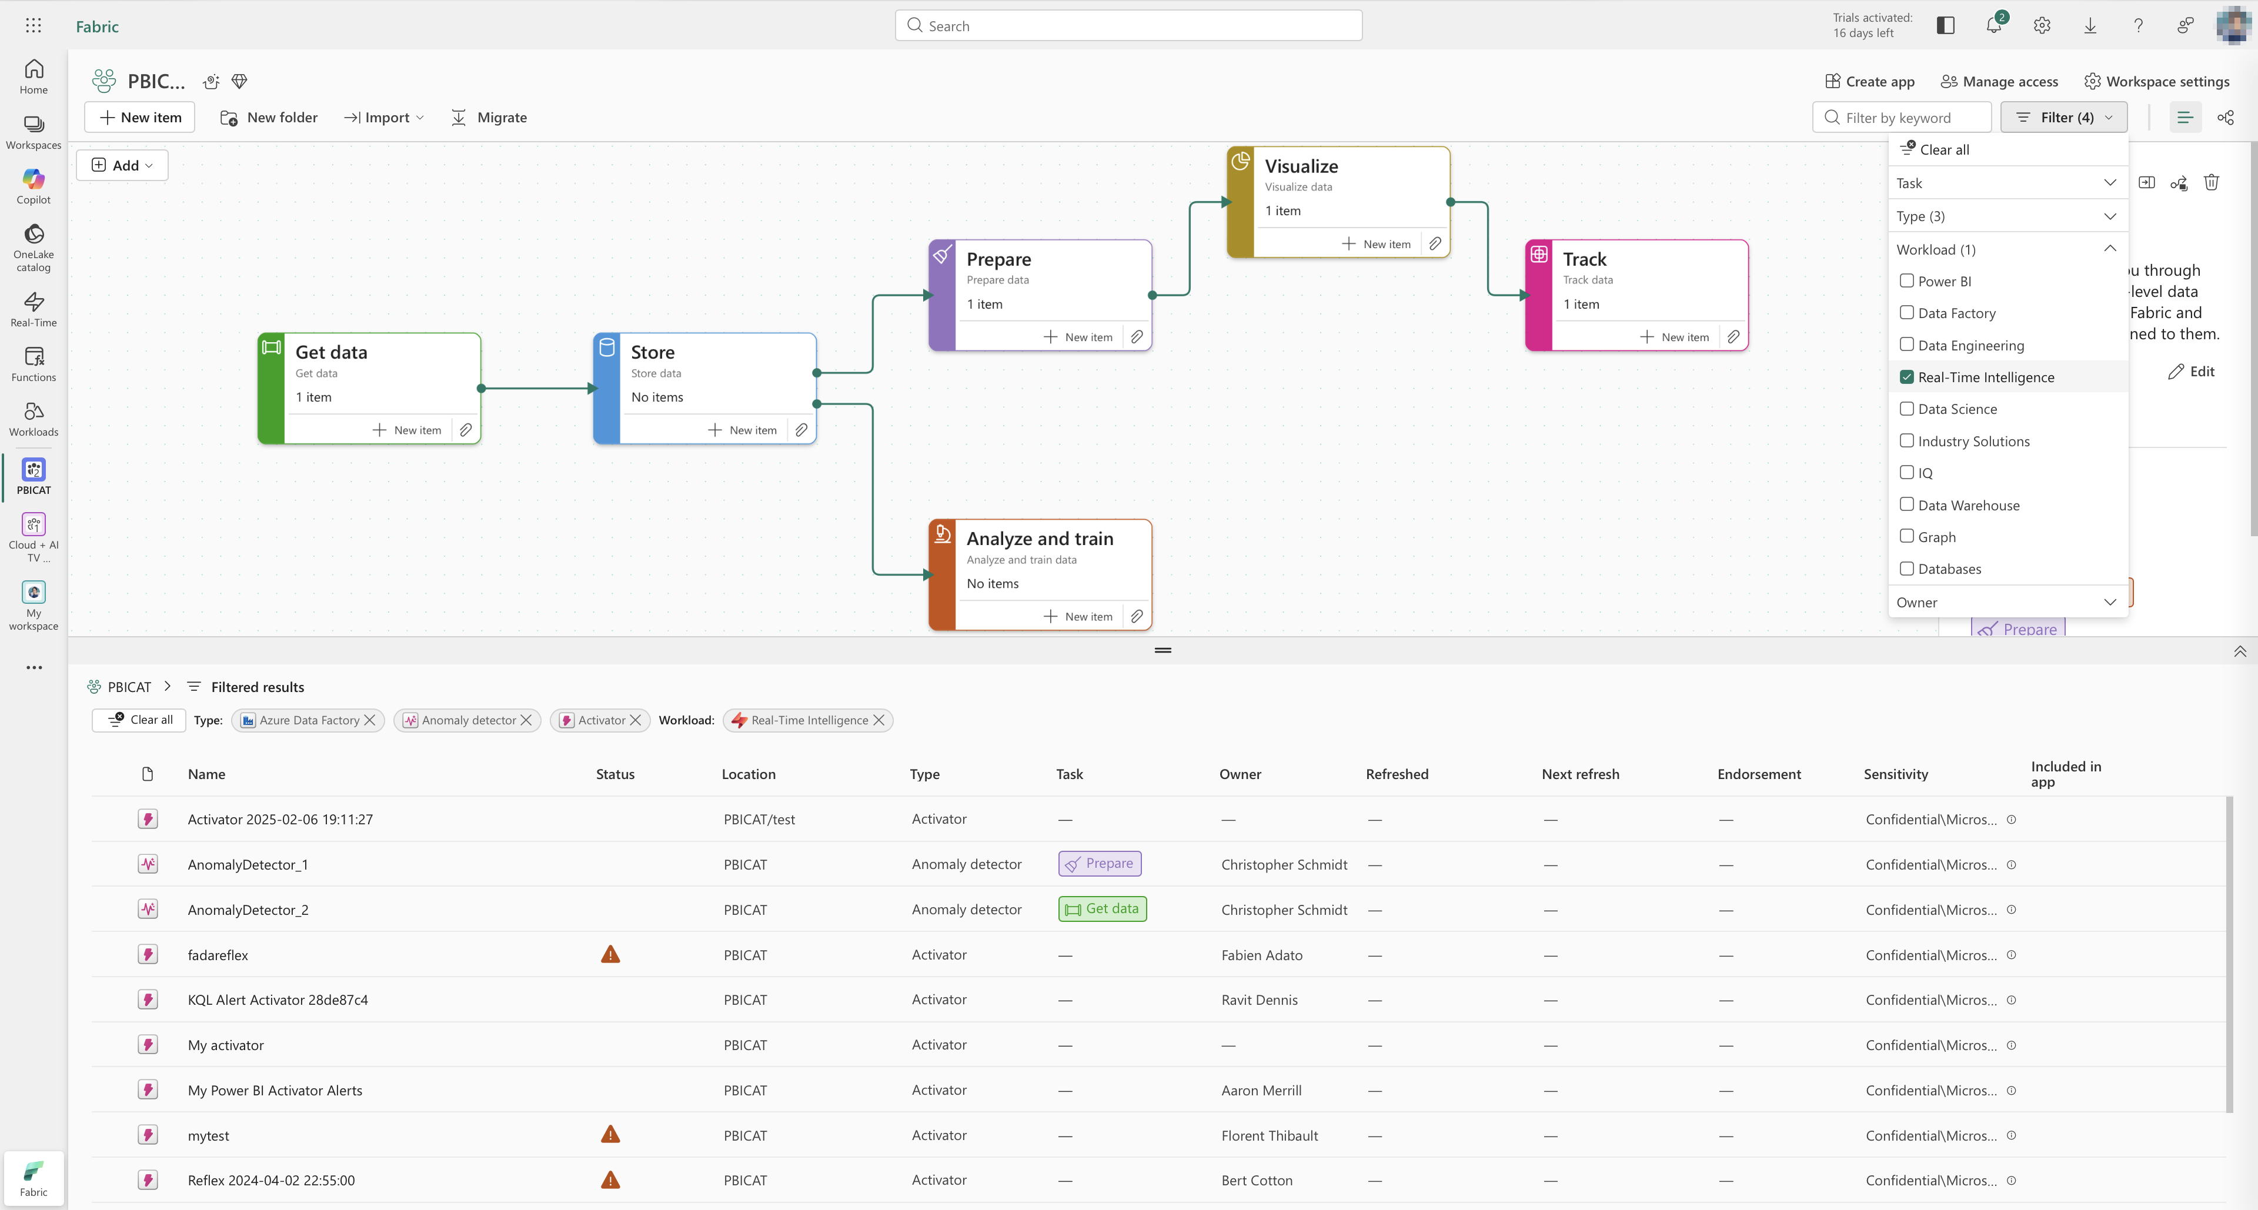Launch Copilot from the sidebar
The height and width of the screenshot is (1210, 2258).
point(34,186)
